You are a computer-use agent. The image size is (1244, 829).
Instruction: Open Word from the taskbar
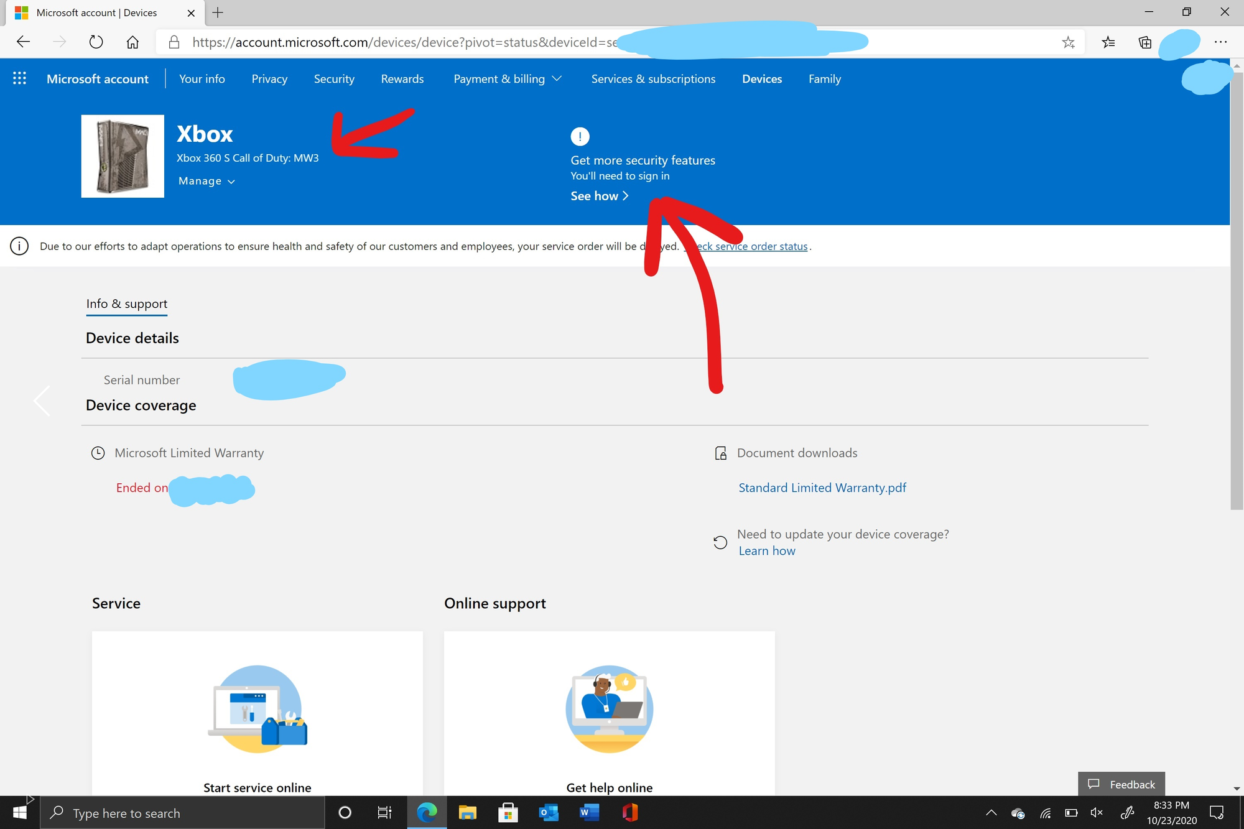589,813
